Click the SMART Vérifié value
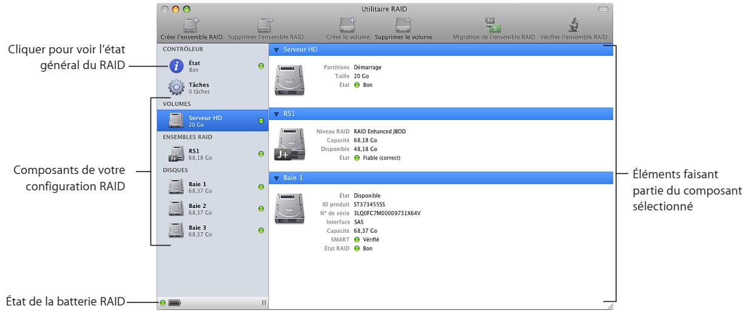Screen dimensions: 746x314 click(x=371, y=240)
